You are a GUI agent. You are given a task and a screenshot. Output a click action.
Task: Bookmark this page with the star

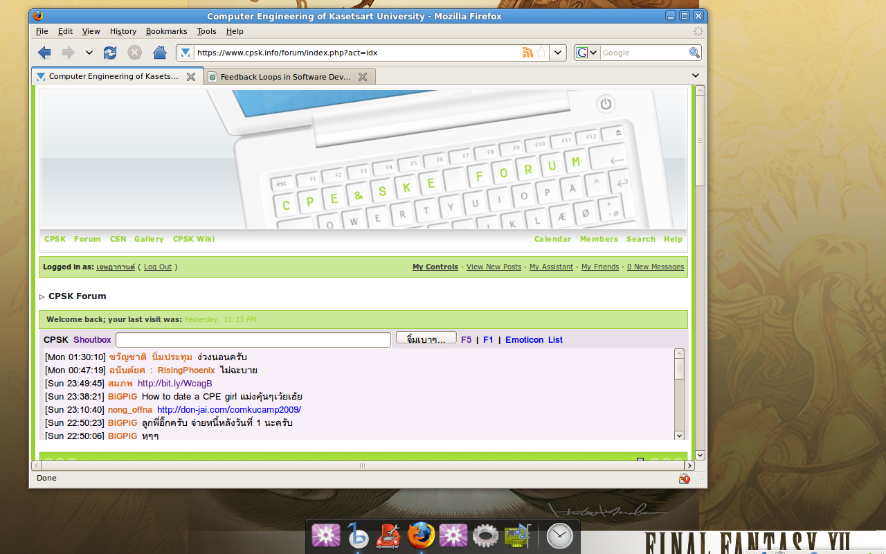point(541,53)
